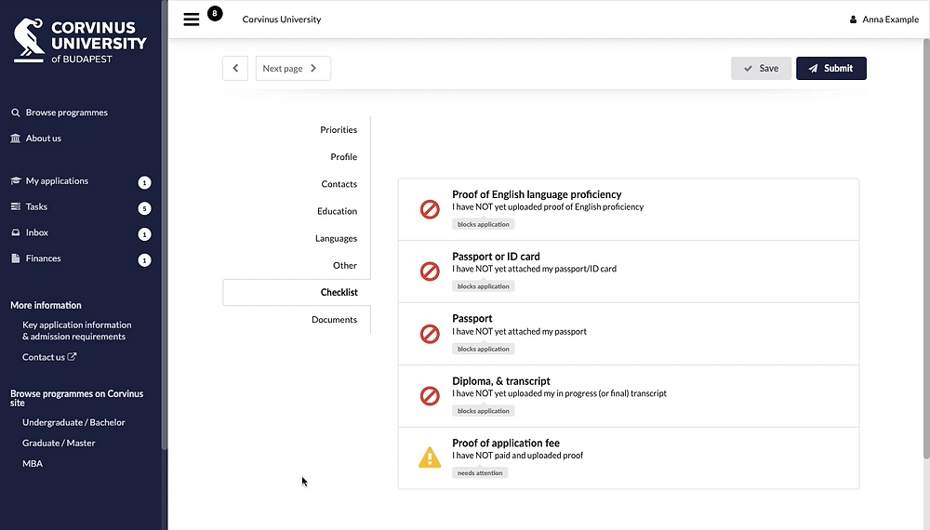Screen dimensions: 930x530
Task: Click the page vertical scrollbar
Action: click(x=926, y=249)
